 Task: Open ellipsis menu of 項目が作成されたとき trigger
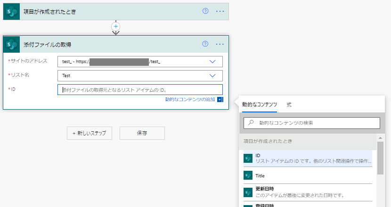pyautogui.click(x=220, y=11)
